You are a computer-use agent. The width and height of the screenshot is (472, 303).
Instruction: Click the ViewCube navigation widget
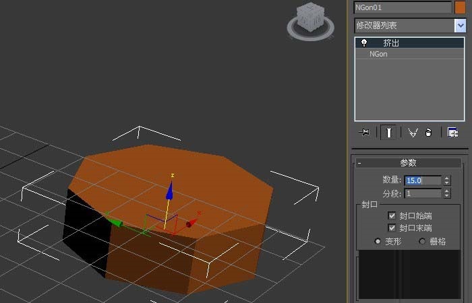click(310, 21)
